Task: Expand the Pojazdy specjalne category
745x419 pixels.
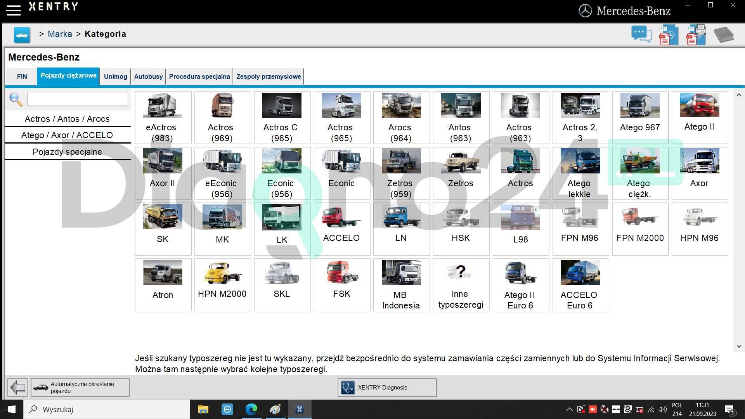Action: (67, 151)
